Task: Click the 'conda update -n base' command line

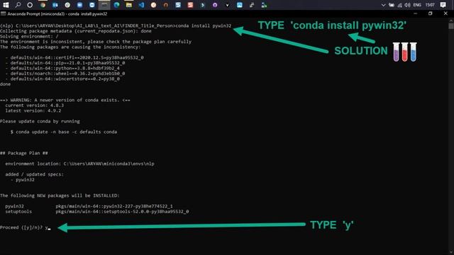Action: pyautogui.click(x=64, y=132)
